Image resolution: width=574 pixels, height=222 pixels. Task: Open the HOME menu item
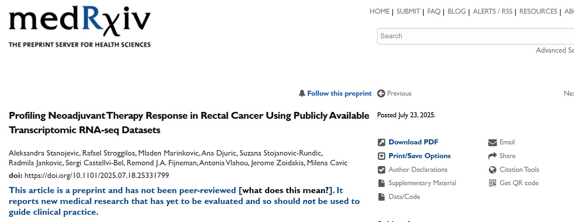click(x=379, y=12)
